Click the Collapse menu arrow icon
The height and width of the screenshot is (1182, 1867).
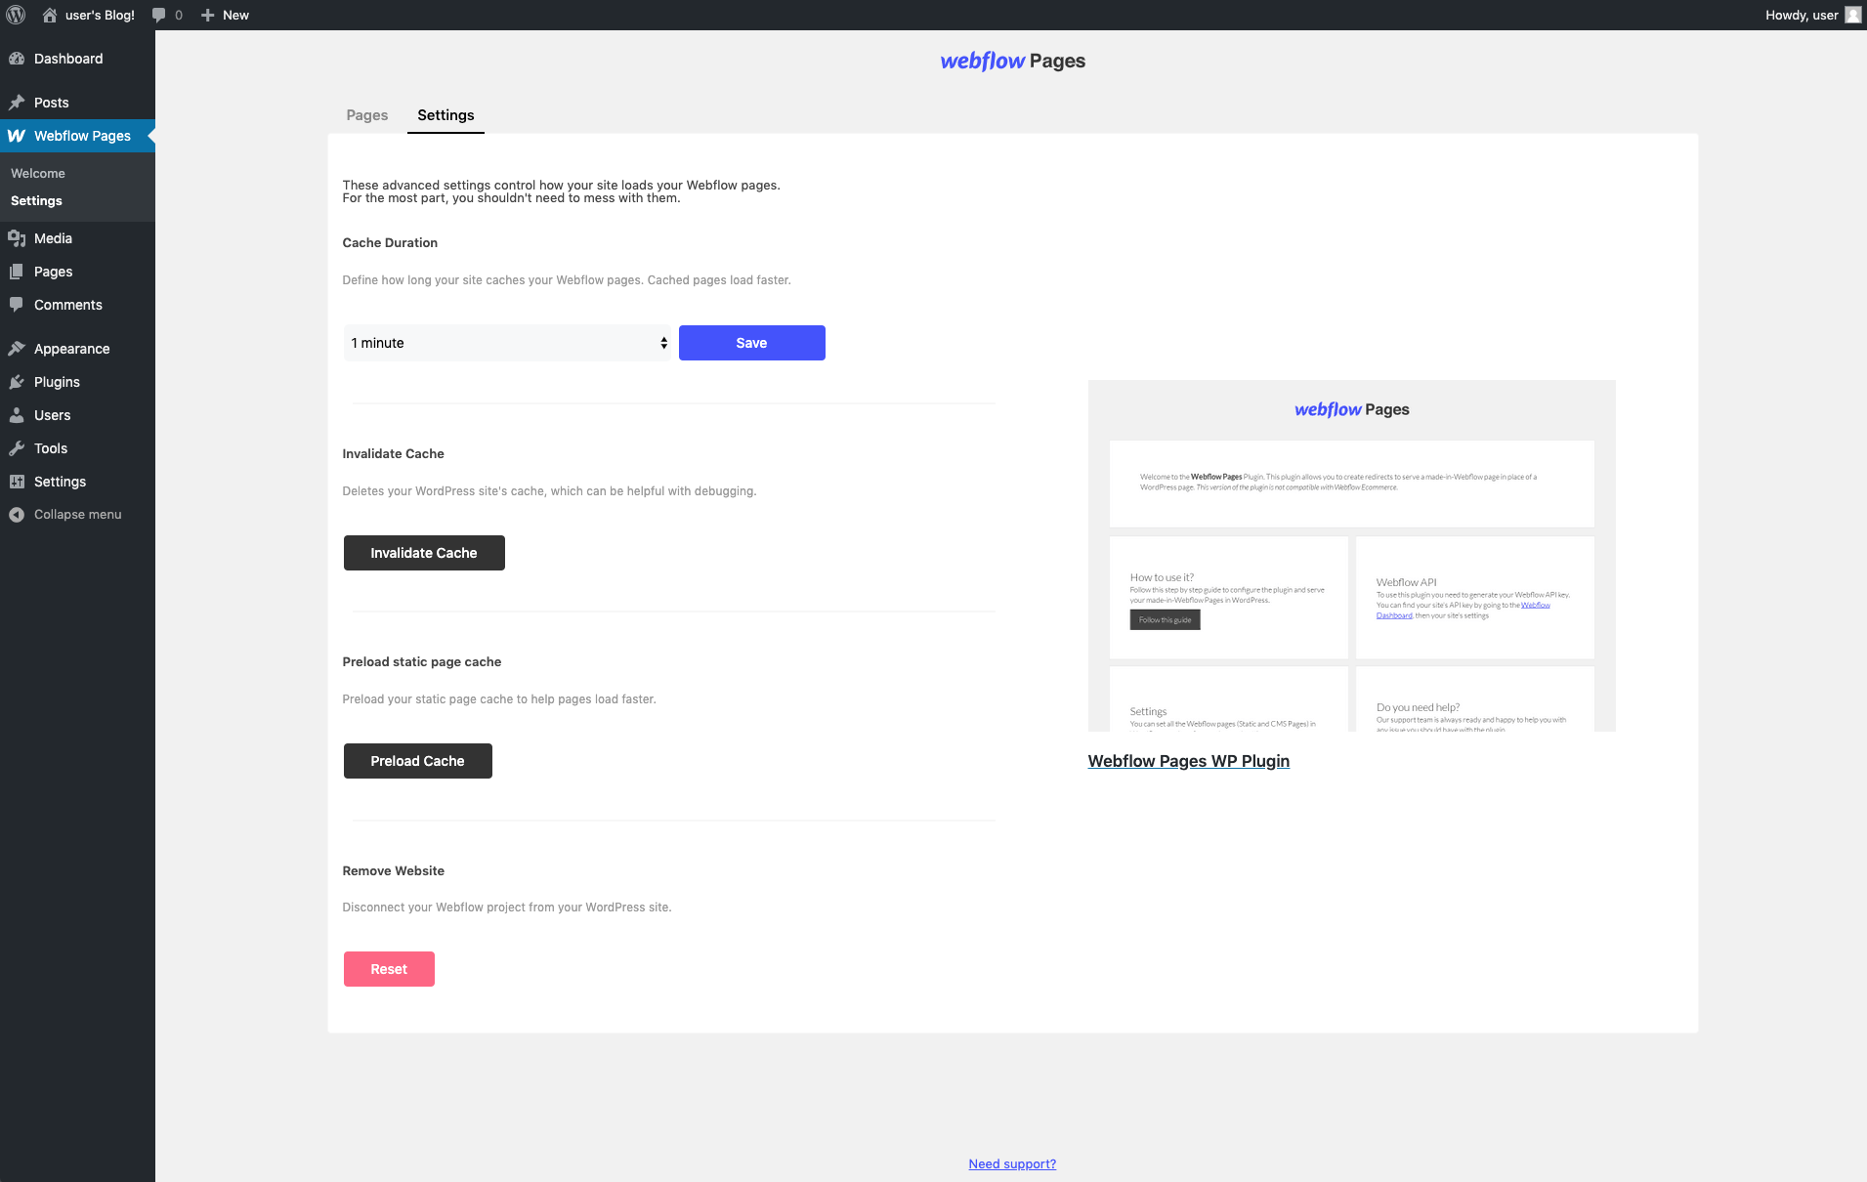coord(17,515)
